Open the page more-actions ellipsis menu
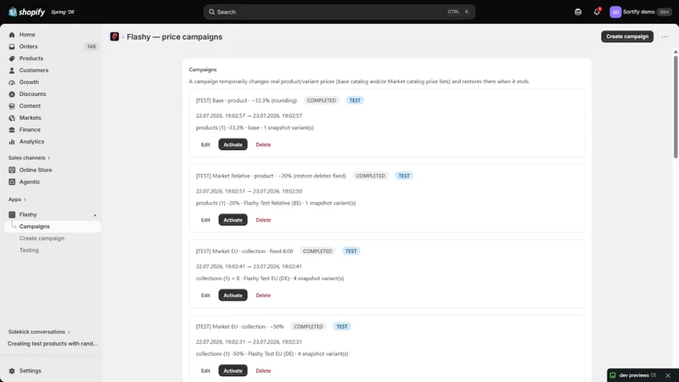 pos(665,37)
